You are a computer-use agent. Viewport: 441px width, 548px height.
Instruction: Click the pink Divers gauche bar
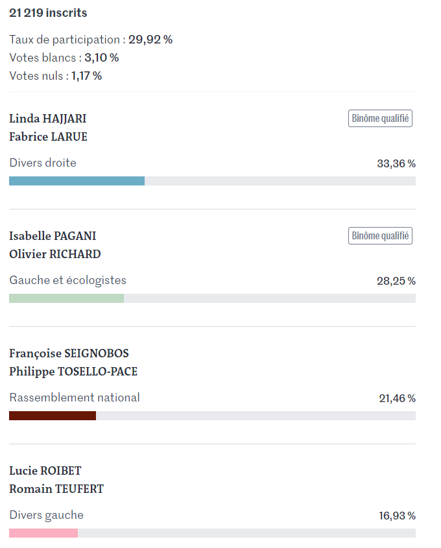point(43,533)
